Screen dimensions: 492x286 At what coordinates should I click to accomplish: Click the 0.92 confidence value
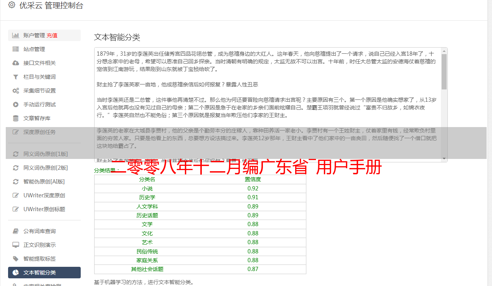253,188
